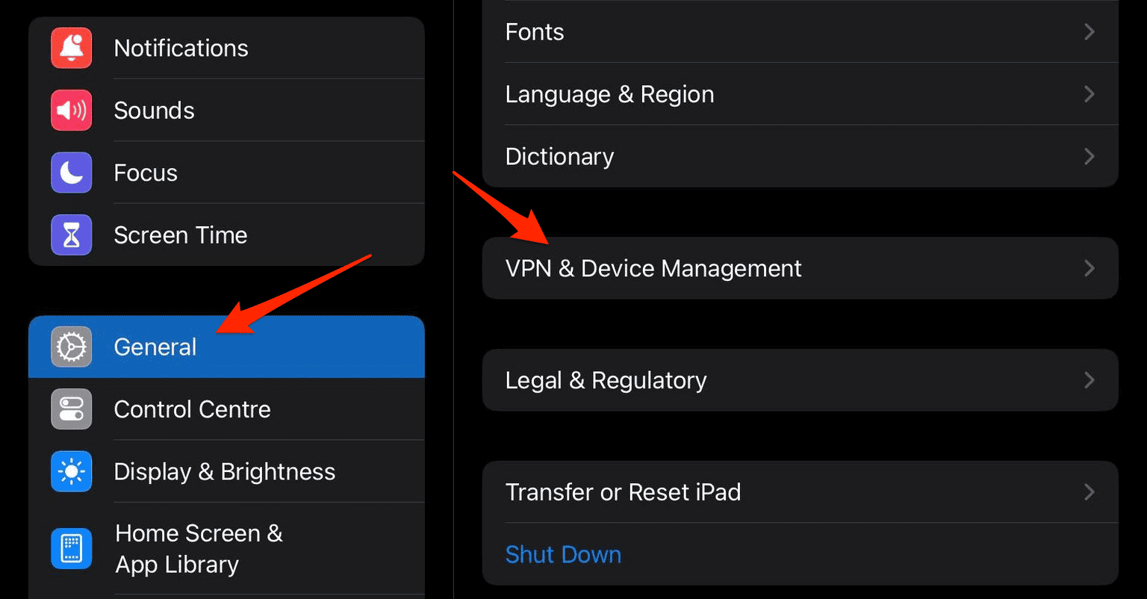This screenshot has width=1147, height=599.
Task: Tap the Display & Brightness sun icon
Action: (x=72, y=471)
